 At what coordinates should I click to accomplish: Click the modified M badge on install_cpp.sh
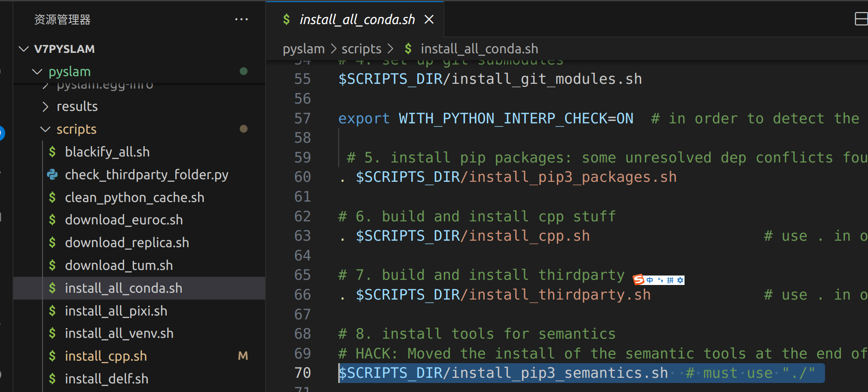tap(243, 356)
